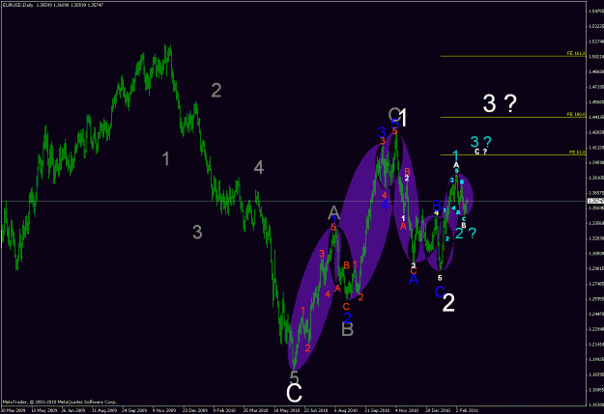Click the large white "3 ?" wave label
This screenshot has height=414, width=604.
[500, 103]
